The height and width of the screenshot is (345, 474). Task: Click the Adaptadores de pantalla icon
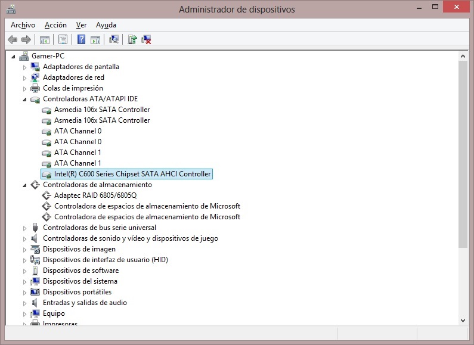coord(35,67)
